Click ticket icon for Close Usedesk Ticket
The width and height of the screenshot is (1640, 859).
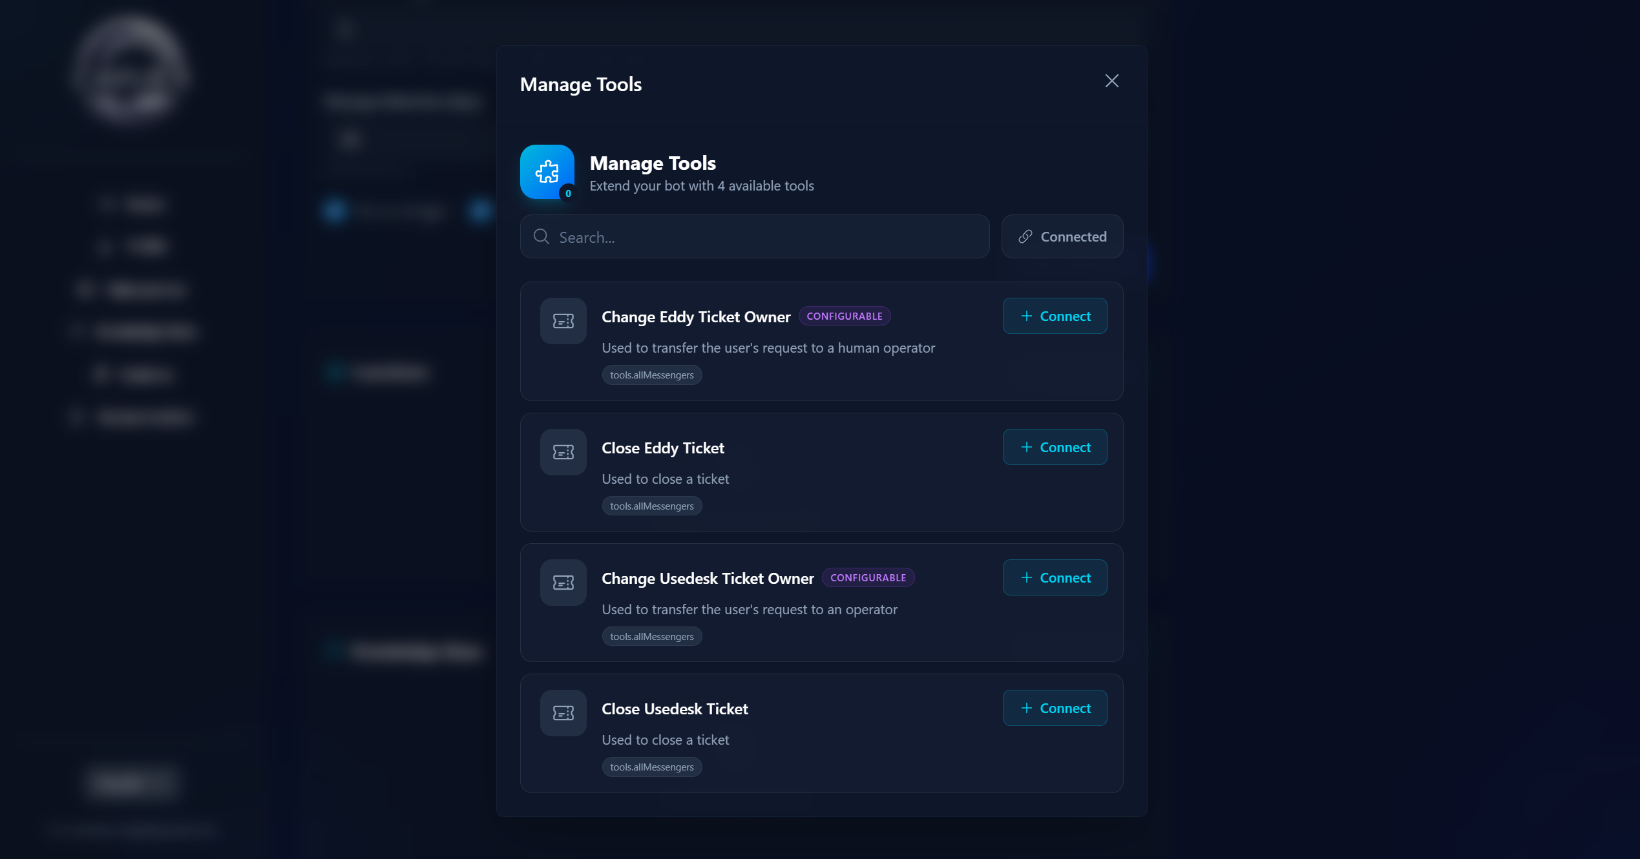(563, 713)
